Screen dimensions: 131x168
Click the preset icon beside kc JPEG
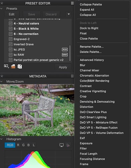[x=10, y=49]
